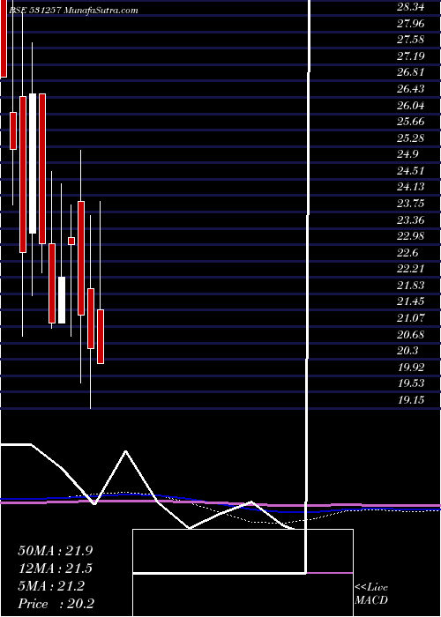Image resolution: width=441 pixels, height=617 pixels.
Task: Select the last red candlestick near 20.3
Action: coord(101,337)
